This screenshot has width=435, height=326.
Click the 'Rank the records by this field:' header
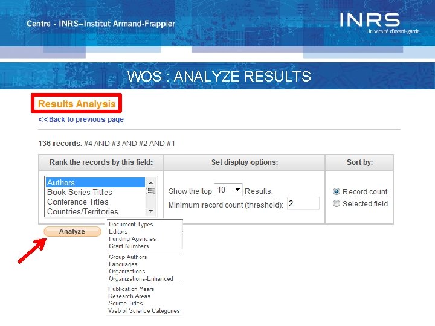(x=101, y=162)
